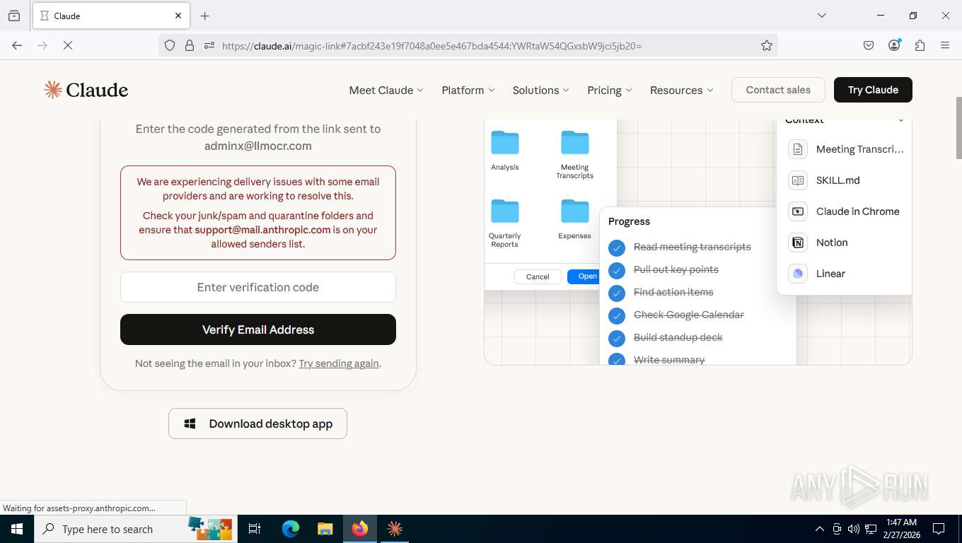The height and width of the screenshot is (543, 962).
Task: Open a new browser tab
Action: tap(205, 16)
